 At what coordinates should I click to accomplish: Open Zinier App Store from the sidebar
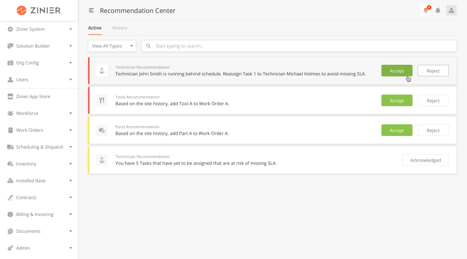click(39, 96)
